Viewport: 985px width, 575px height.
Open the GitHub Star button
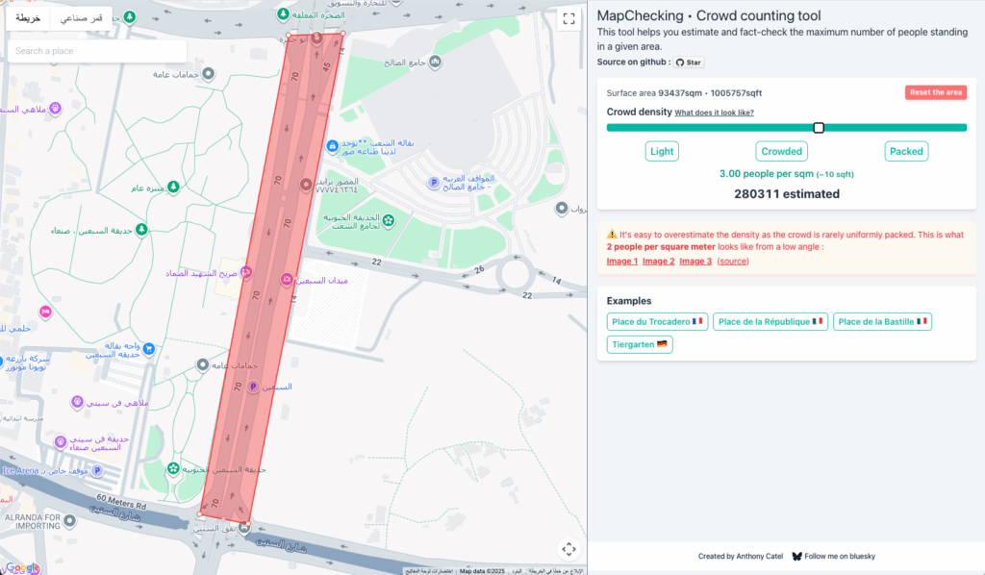click(689, 62)
